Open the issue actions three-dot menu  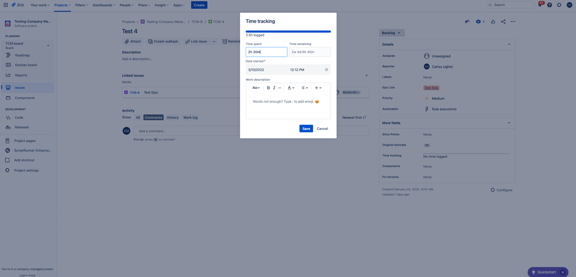tap(513, 22)
